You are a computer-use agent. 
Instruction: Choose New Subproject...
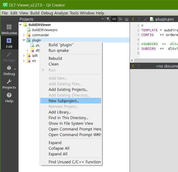click(x=71, y=101)
